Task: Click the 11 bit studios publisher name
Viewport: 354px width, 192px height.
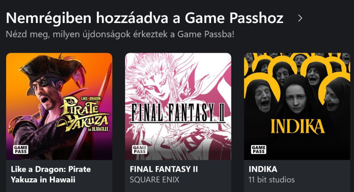Action: click(272, 180)
